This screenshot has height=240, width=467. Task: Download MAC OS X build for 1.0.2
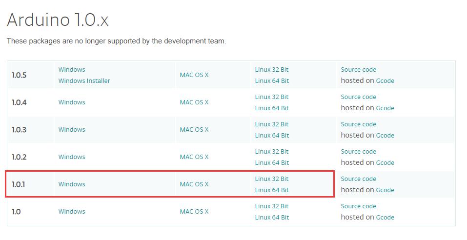coord(194,157)
